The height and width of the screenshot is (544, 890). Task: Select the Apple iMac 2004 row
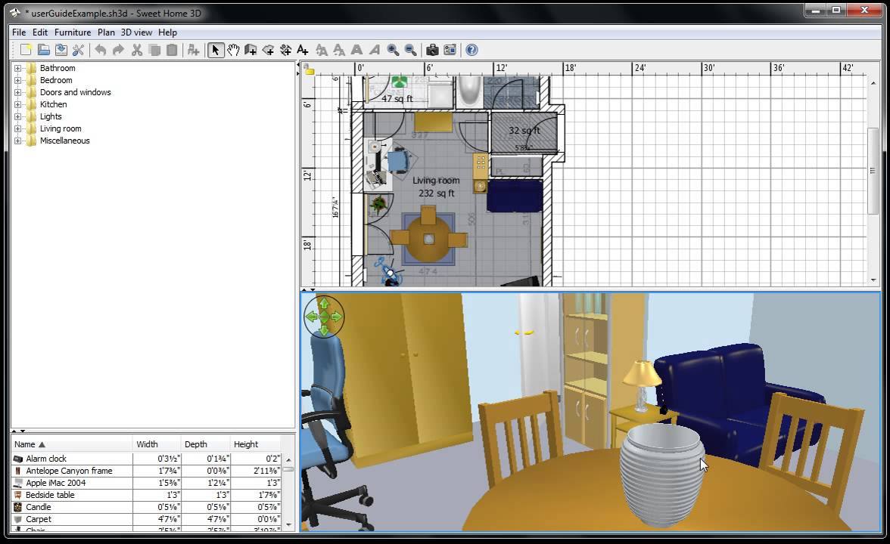coord(147,483)
